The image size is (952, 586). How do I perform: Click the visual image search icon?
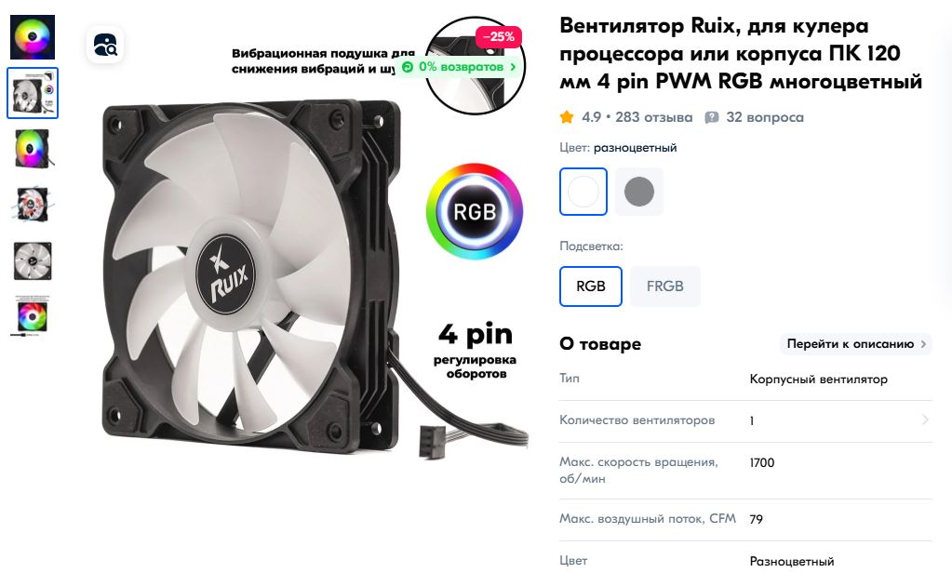pos(105,45)
